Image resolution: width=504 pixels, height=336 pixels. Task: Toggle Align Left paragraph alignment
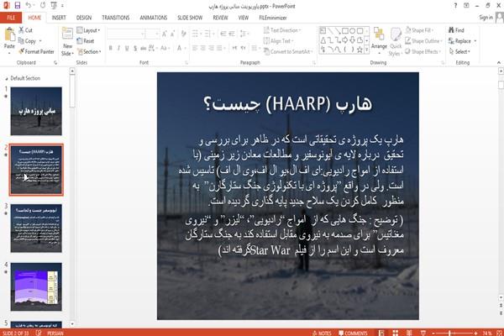click(195, 48)
